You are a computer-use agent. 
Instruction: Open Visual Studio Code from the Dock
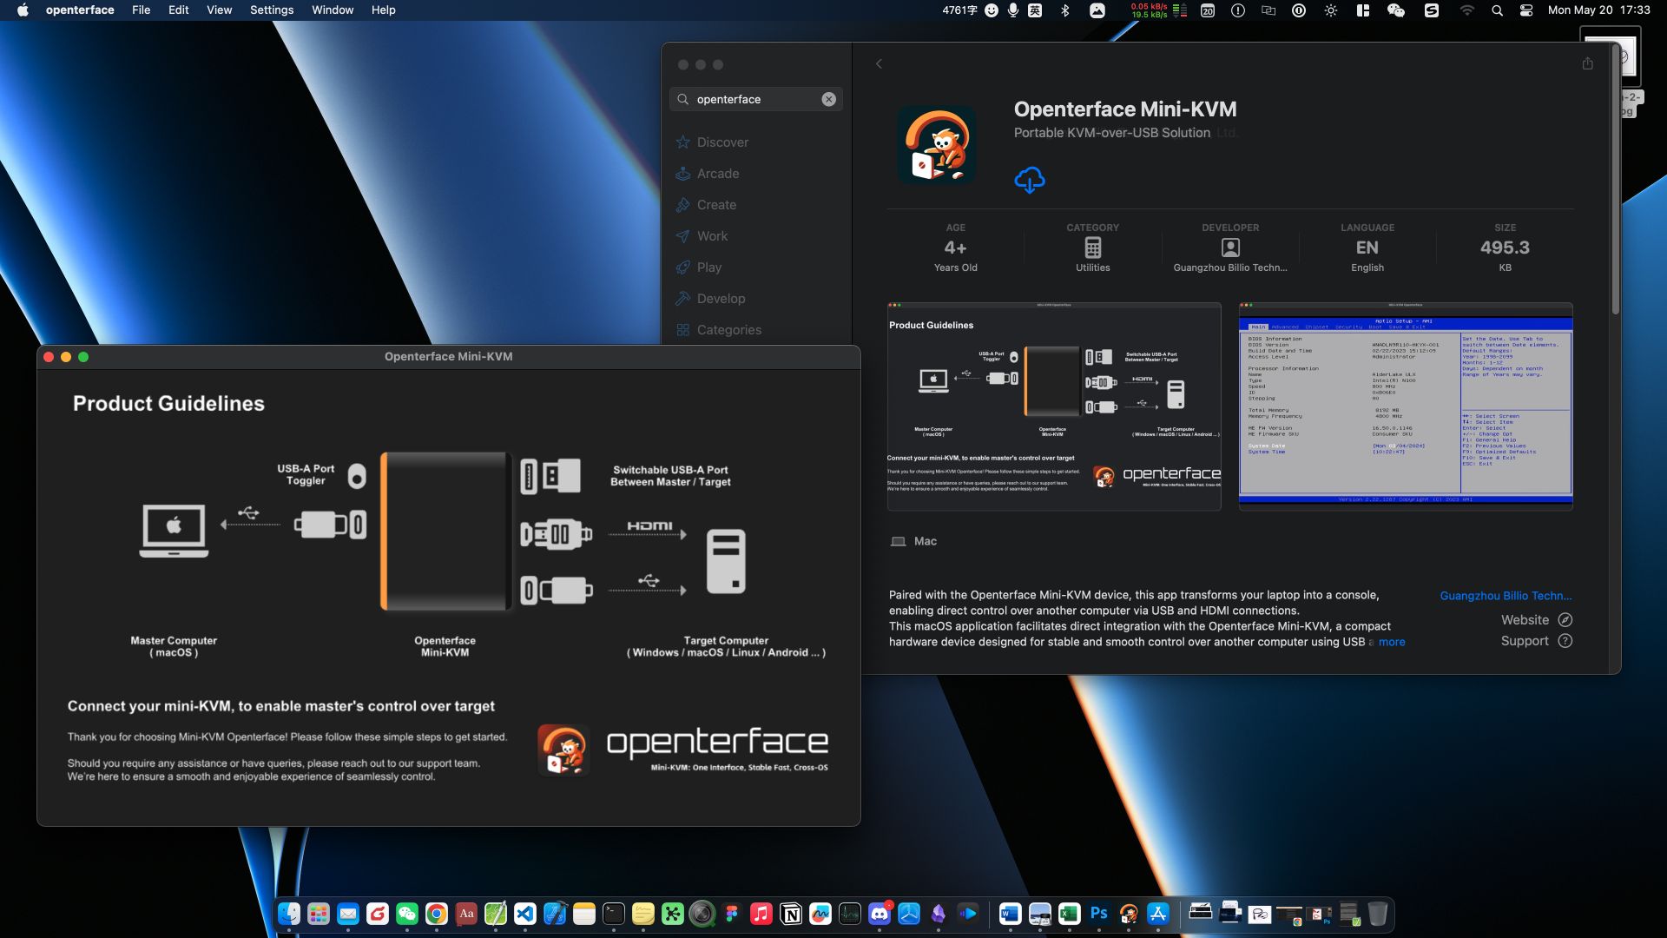click(525, 914)
